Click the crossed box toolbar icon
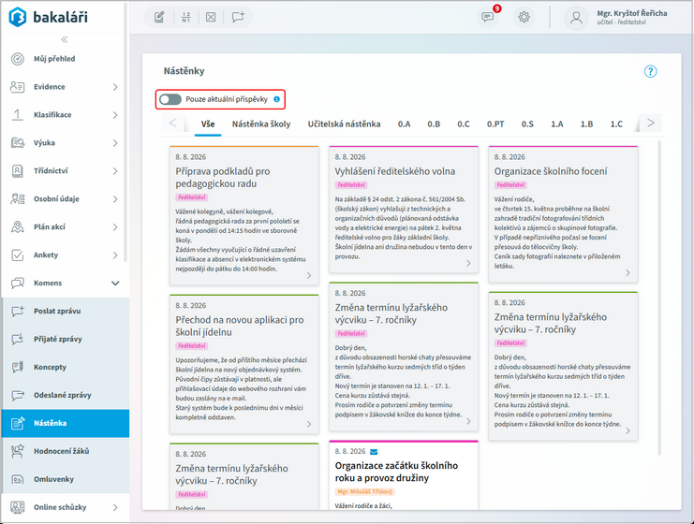The image size is (694, 524). [211, 17]
